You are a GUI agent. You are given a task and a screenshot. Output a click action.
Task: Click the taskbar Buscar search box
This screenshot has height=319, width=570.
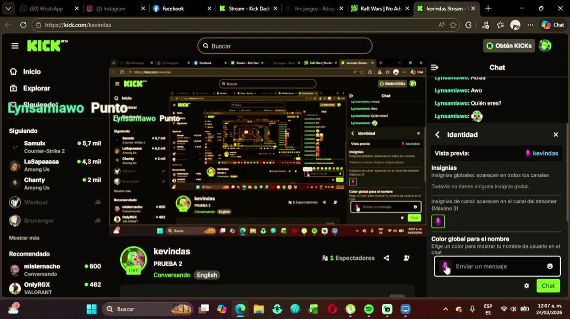(148, 309)
